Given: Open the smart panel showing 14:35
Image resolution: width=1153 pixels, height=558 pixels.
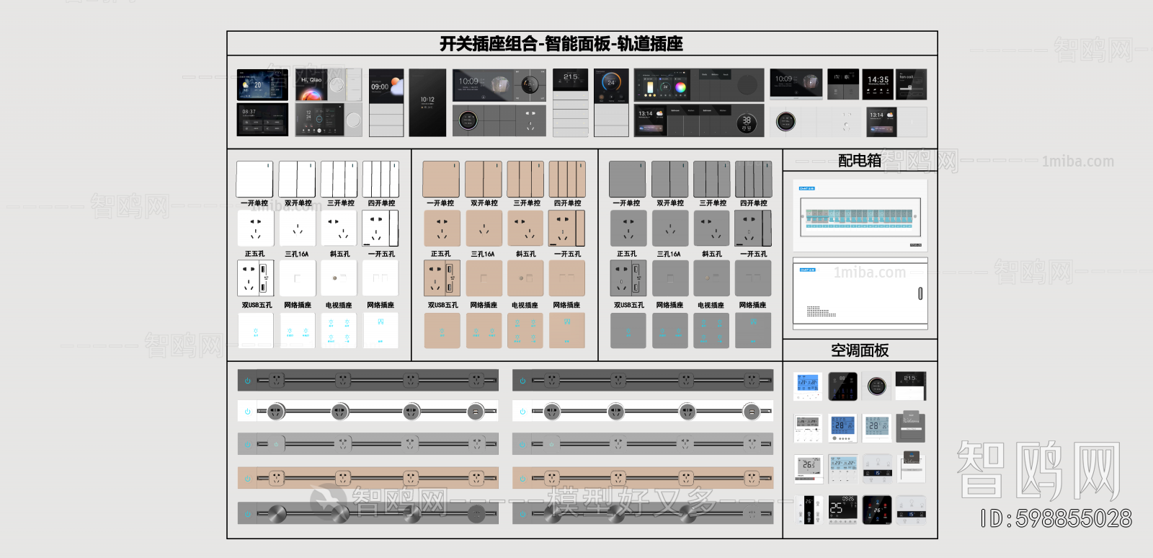Looking at the screenshot, I should tap(878, 84).
